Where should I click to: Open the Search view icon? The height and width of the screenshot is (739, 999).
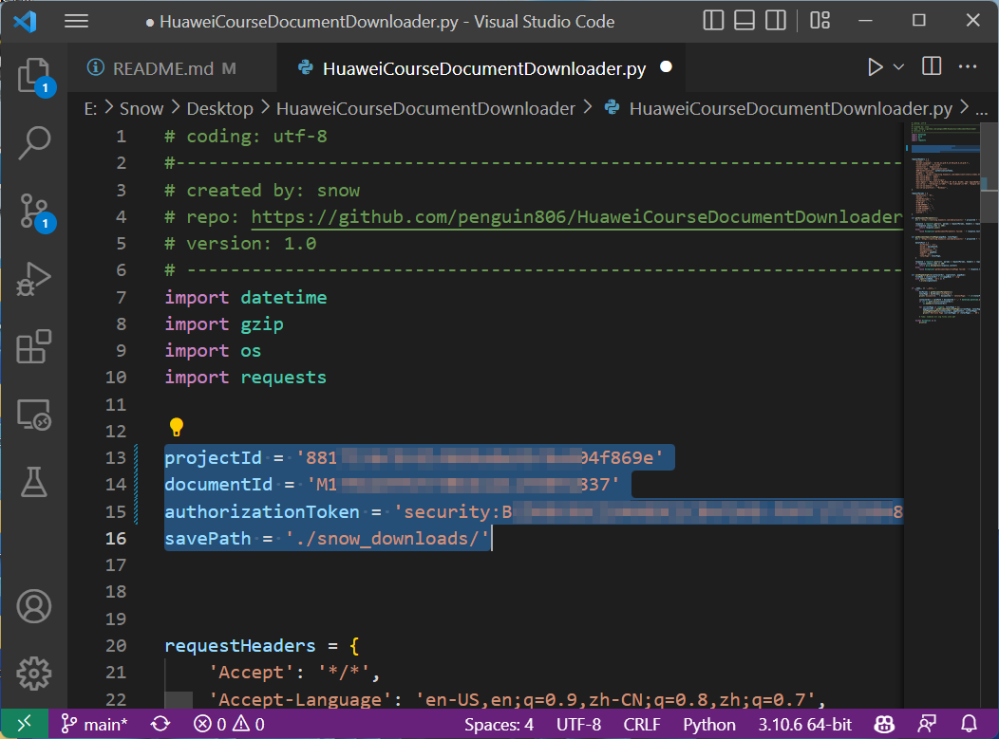pos(34,142)
